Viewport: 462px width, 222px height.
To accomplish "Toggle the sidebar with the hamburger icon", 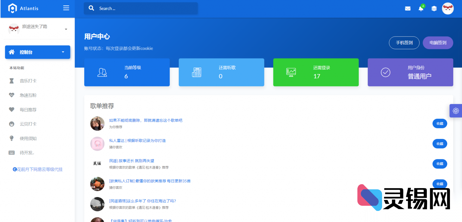I will (x=66, y=8).
